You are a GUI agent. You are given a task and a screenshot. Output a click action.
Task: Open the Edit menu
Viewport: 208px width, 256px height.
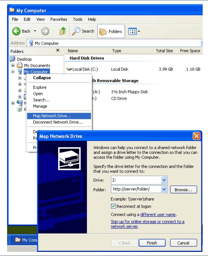27,19
